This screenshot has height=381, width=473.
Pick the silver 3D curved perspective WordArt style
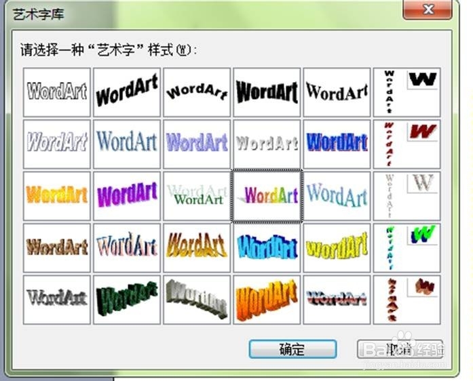pyautogui.click(x=197, y=300)
